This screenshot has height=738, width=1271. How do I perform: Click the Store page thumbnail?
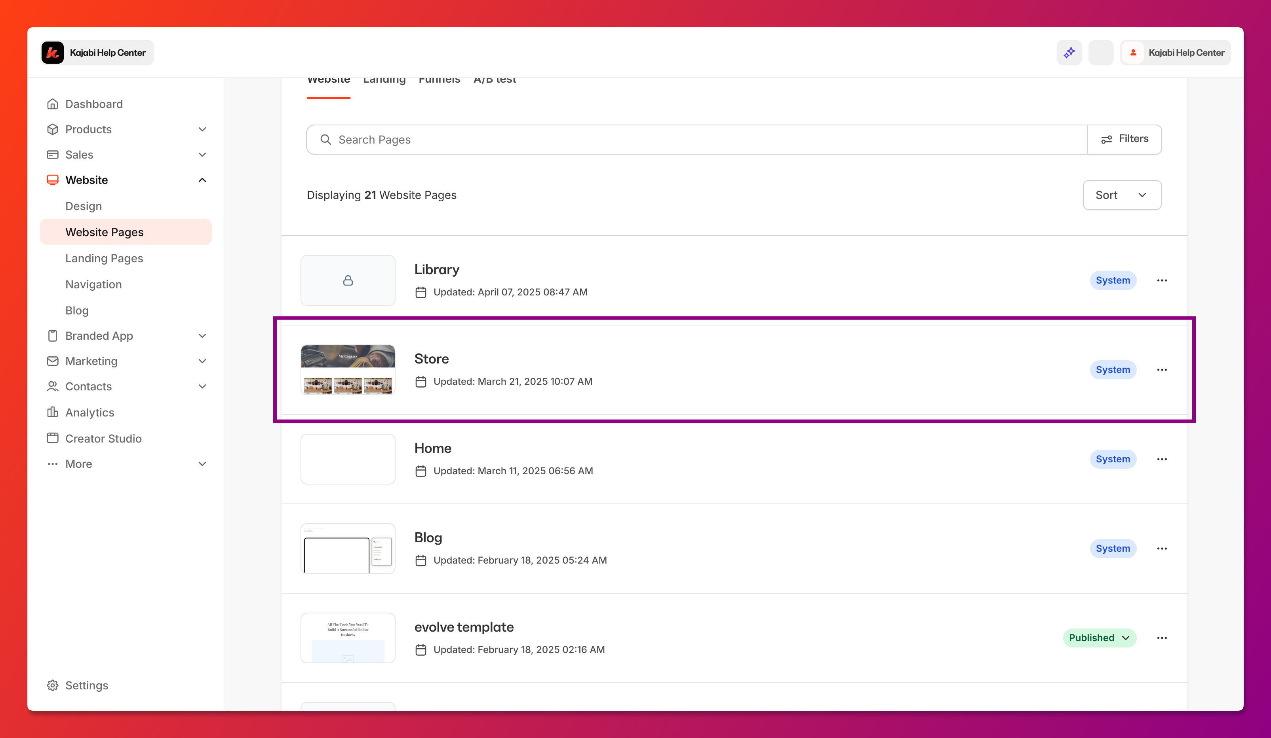click(348, 369)
